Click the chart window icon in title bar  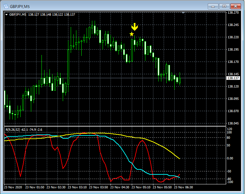5,6
